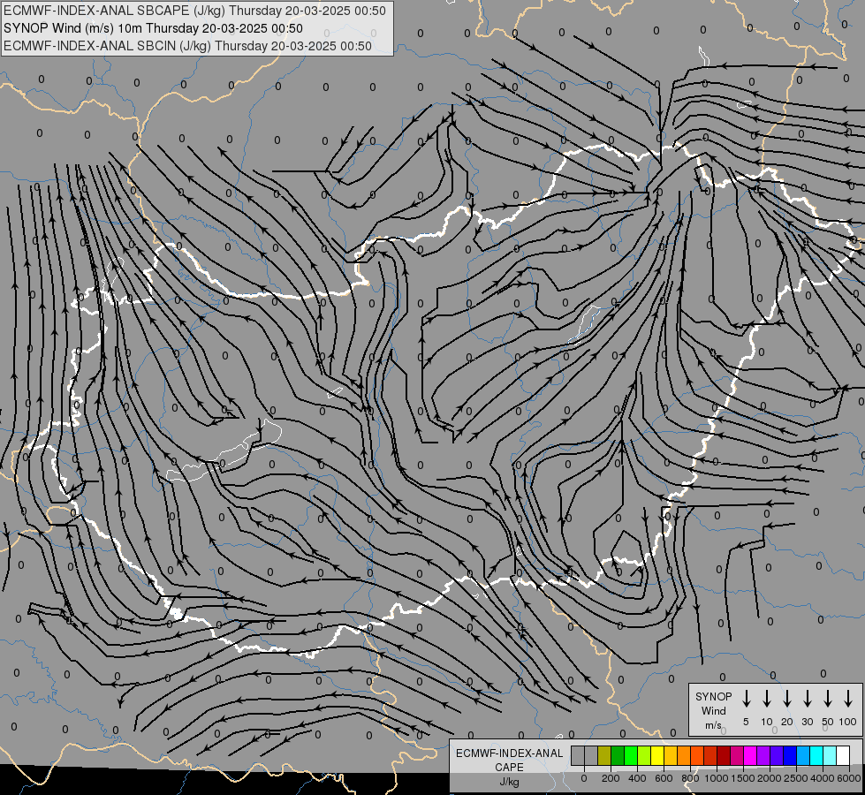Screen dimensions: 865x795
Task: Click the J/kg unit label in the legend
Action: [509, 782]
